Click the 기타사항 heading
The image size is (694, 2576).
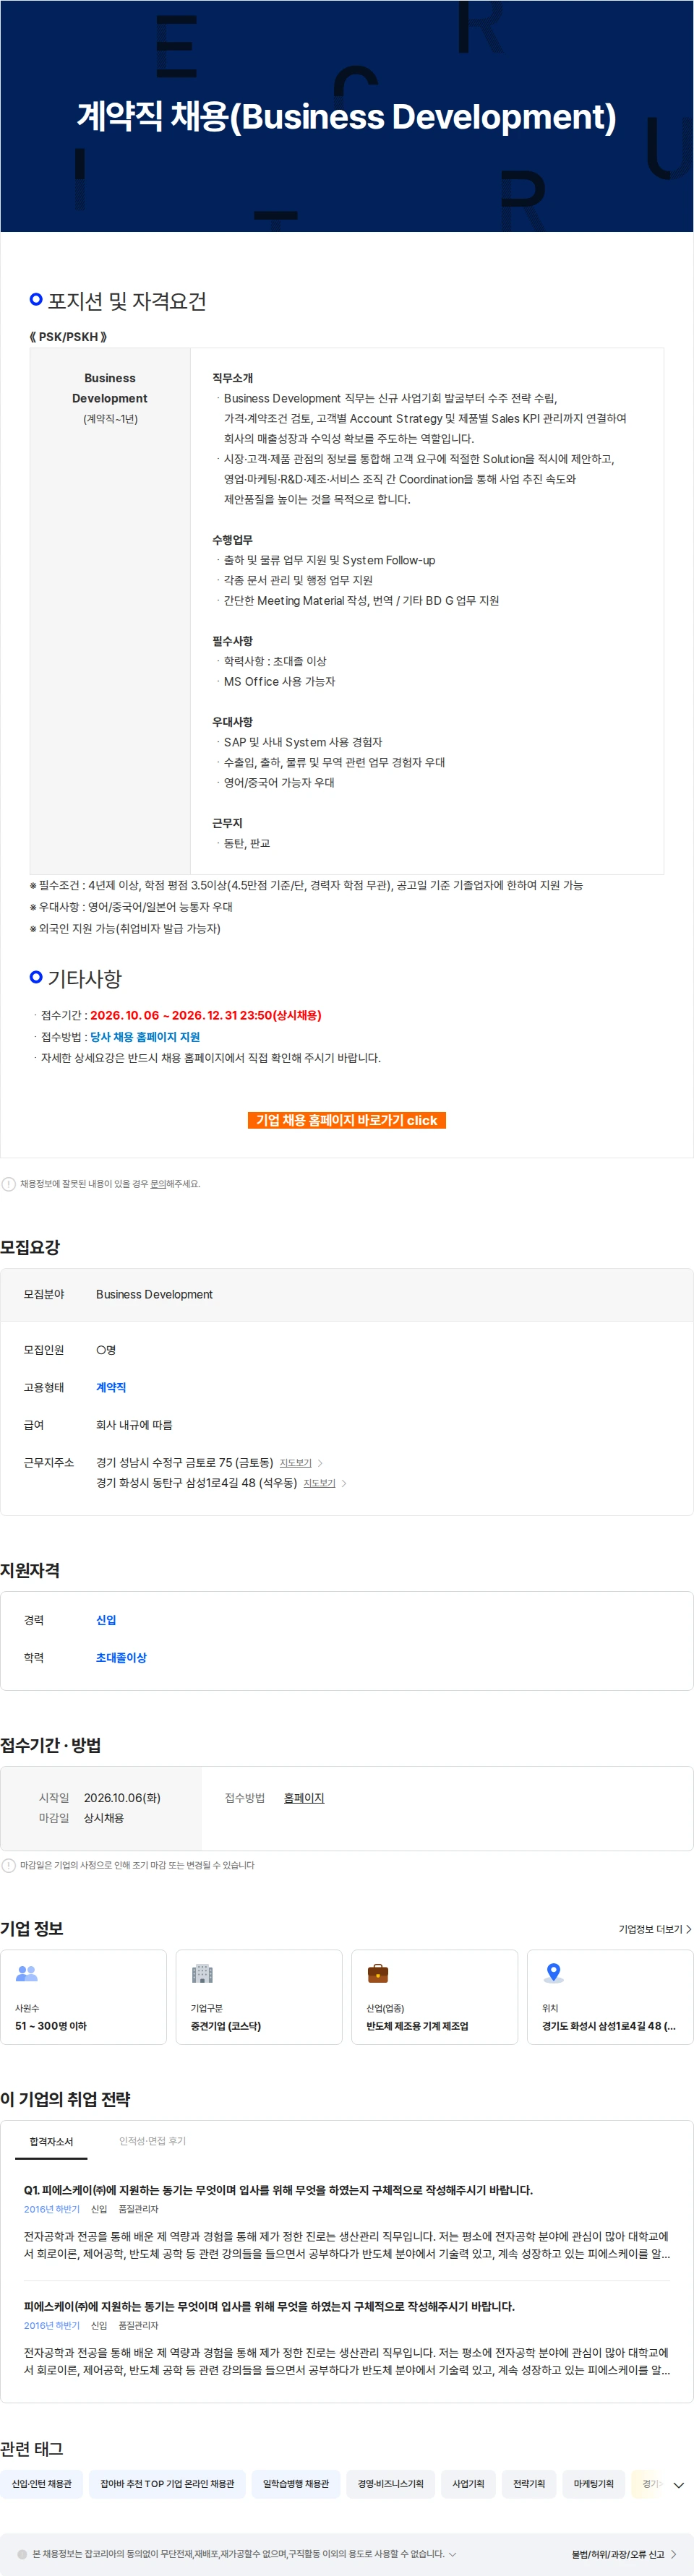coord(85,978)
